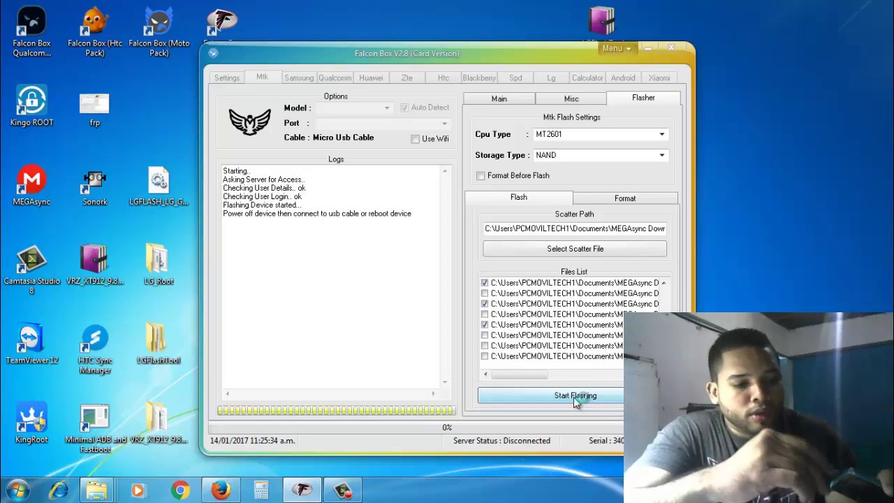Image resolution: width=894 pixels, height=503 pixels.
Task: Open VRZ_XT912 folder beside Minimal ADB
Action: [159, 423]
